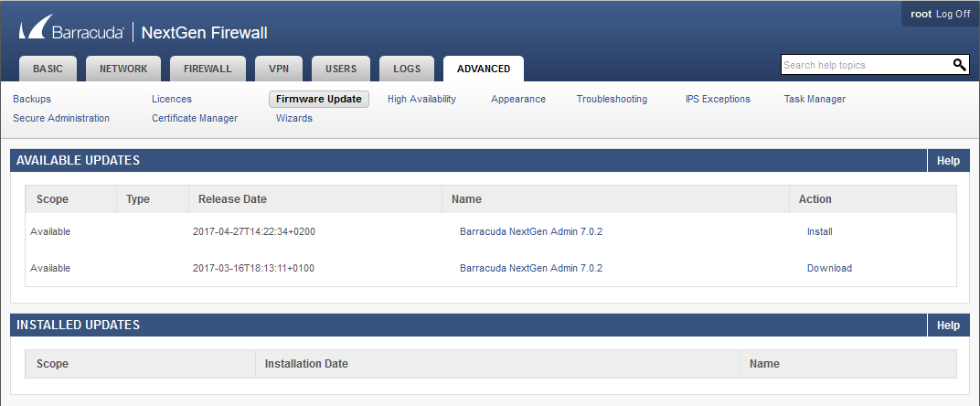Image resolution: width=980 pixels, height=406 pixels.
Task: Click Available scope in 2017-04-27 row
Action: pyautogui.click(x=50, y=231)
